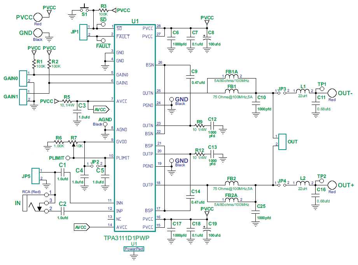Select the OUT- red terminal circle
Screen dimensions: 358x265
332,93
